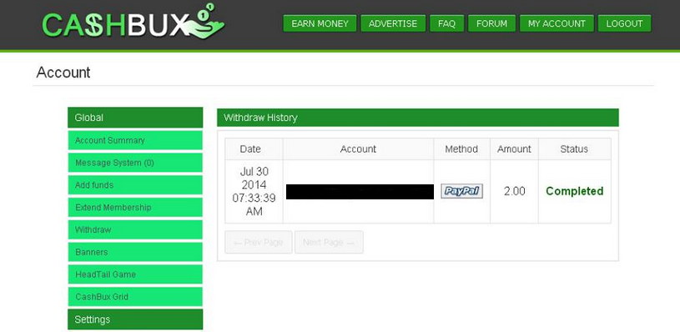This screenshot has height=332, width=680.
Task: Click the Amount column header
Action: click(x=514, y=149)
